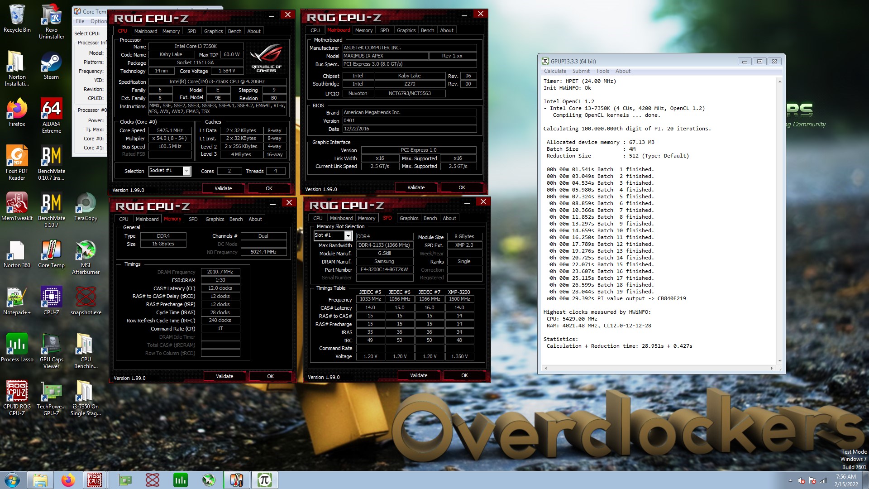Launch CPUID ROG CPU-Z shortcut

(17, 398)
